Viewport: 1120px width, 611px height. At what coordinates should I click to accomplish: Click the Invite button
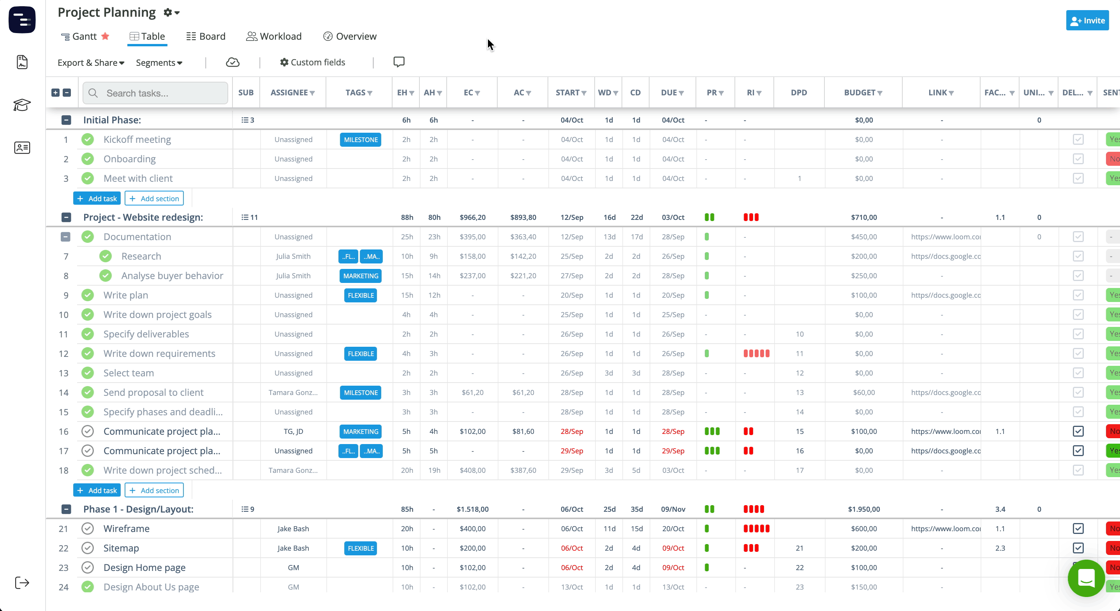[1087, 20]
